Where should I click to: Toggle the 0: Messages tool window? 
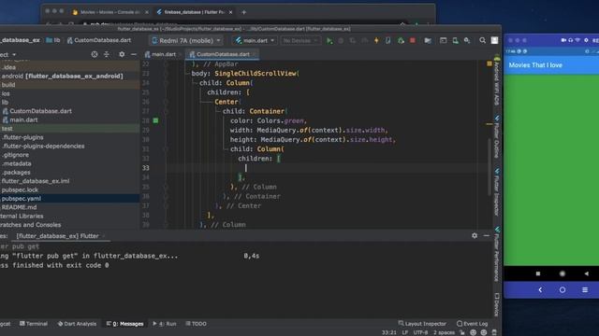(x=124, y=324)
